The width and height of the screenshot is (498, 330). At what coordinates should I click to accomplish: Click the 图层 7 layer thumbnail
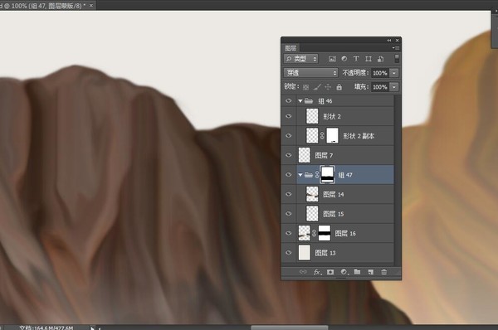point(305,155)
